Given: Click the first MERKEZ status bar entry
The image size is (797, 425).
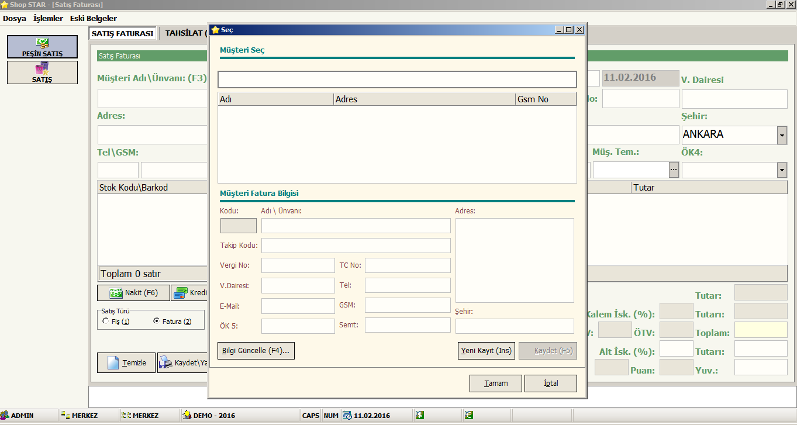Looking at the screenshot, I should [x=89, y=416].
